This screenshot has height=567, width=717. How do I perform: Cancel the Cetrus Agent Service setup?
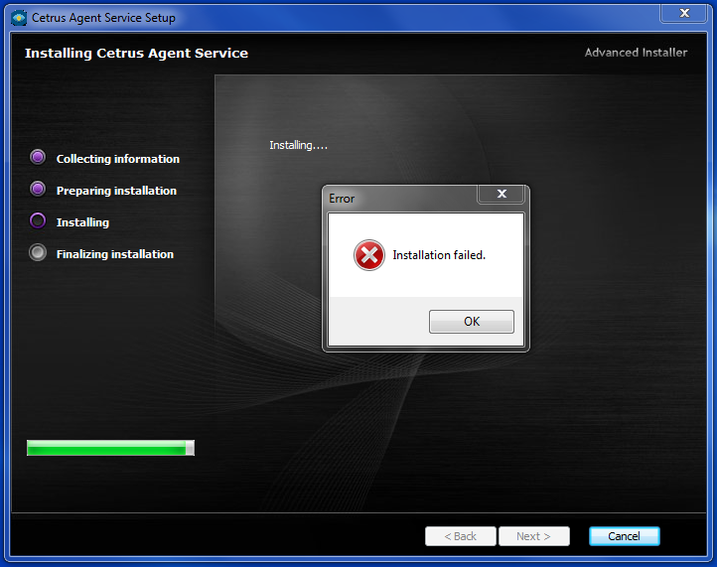coord(624,536)
